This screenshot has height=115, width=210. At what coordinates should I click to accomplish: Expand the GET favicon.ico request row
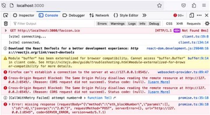[x=6, y=30]
